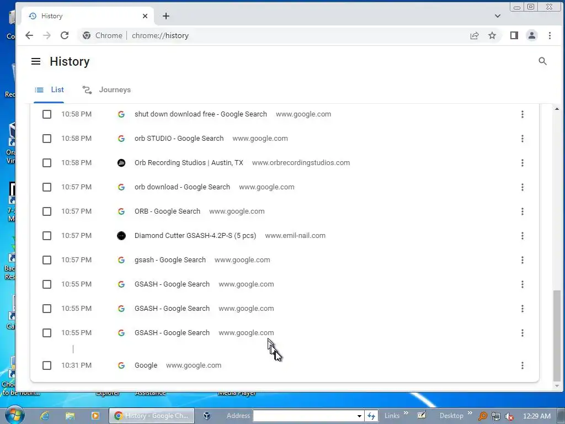Screen dimensions: 565x424
Task: Click the search history magnifier
Action: pos(543,61)
